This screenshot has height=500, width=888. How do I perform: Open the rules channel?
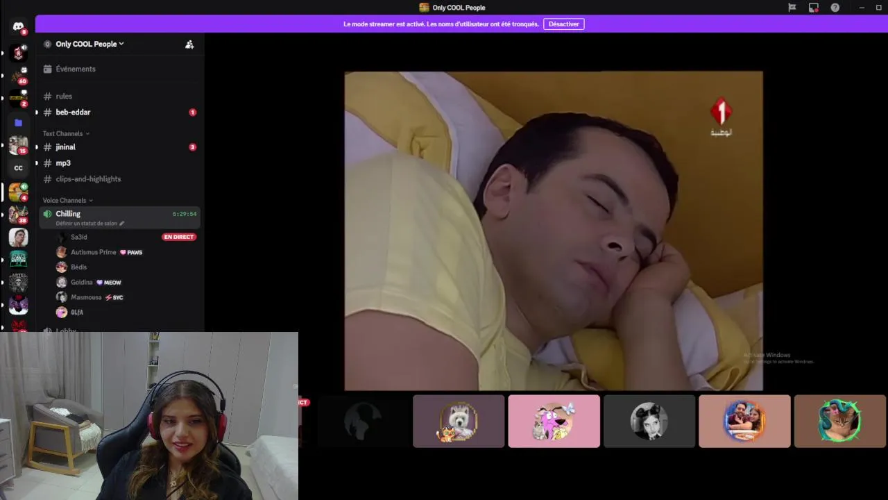pos(119,97)
